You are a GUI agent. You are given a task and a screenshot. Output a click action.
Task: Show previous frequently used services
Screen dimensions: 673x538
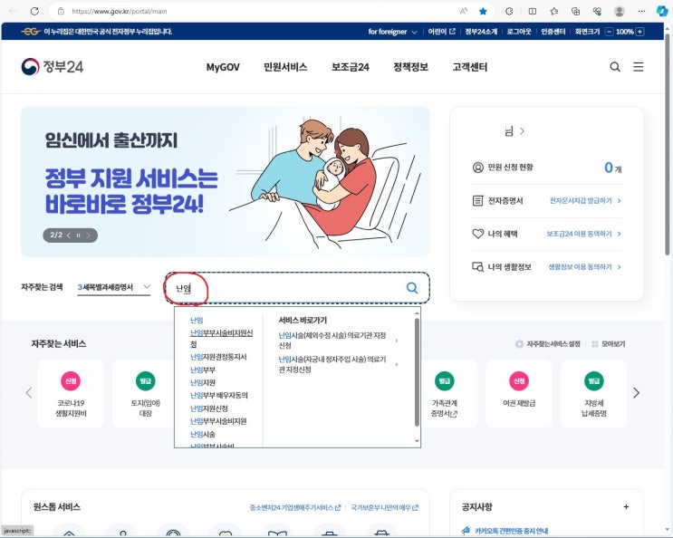tap(29, 392)
